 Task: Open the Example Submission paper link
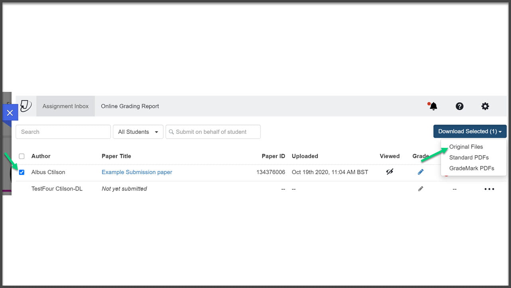point(137,172)
